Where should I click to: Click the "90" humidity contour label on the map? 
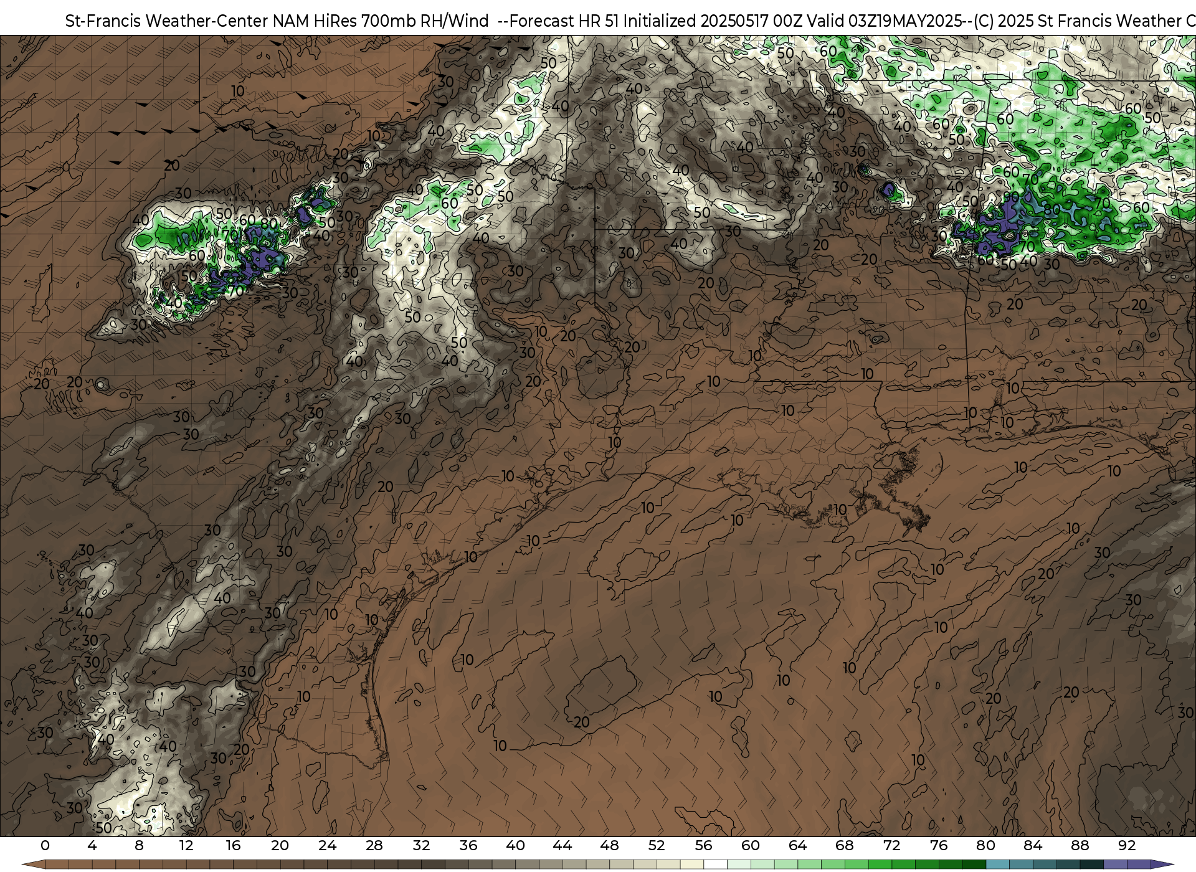1011,198
